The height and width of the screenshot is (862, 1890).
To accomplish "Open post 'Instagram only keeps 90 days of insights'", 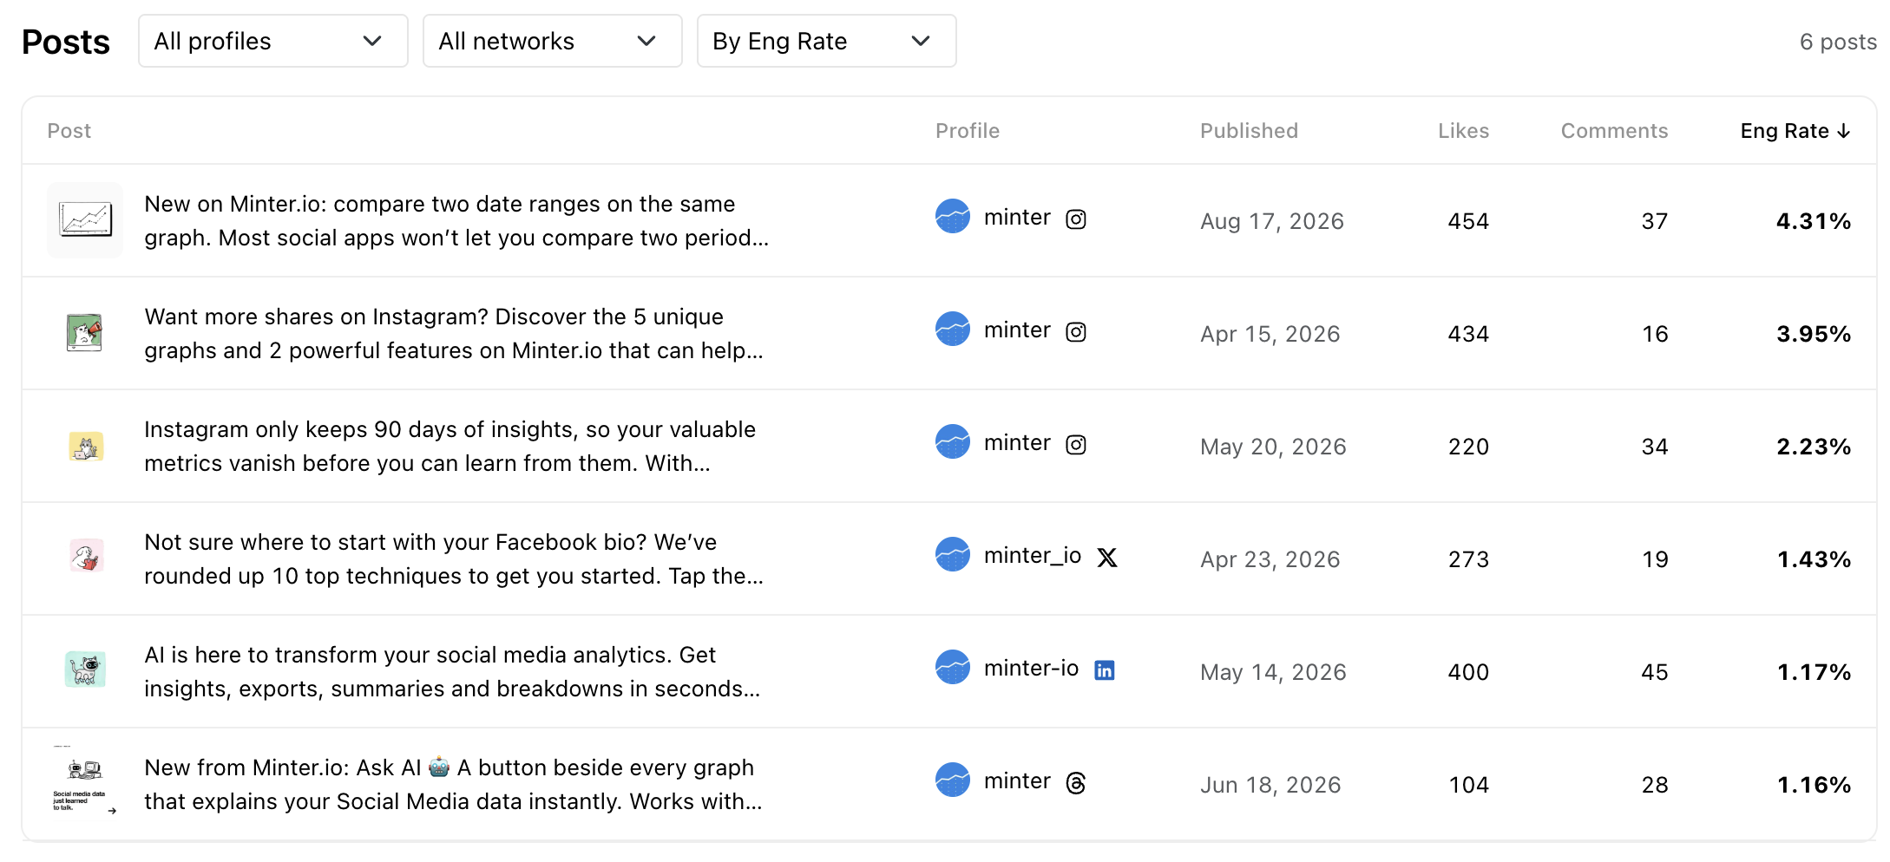I will coord(450,446).
